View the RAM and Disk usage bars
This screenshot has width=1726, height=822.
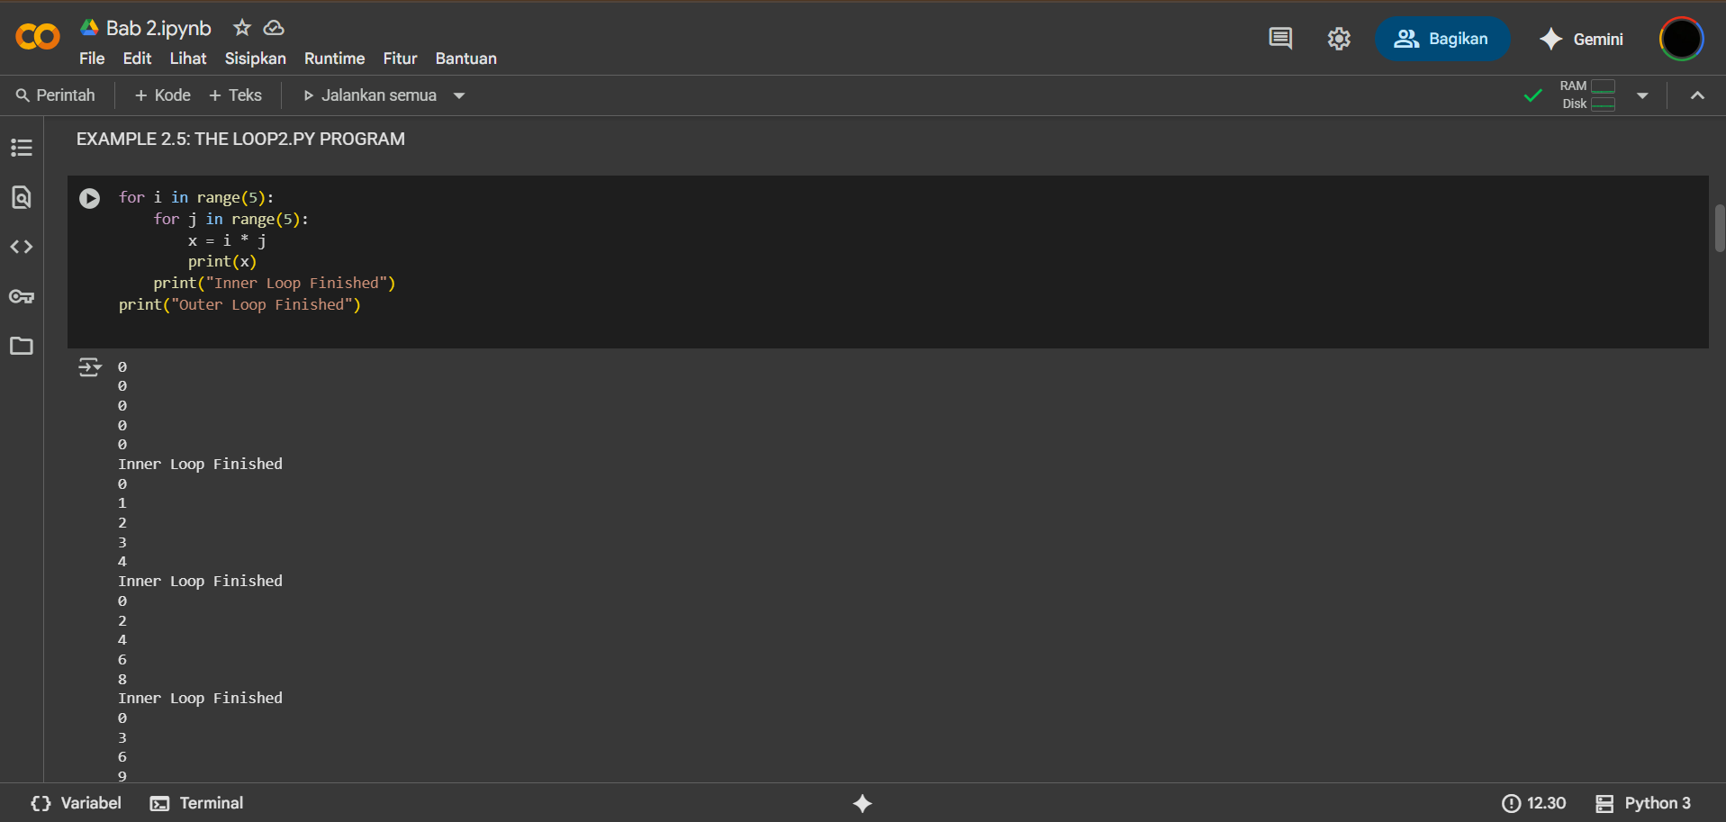pyautogui.click(x=1588, y=95)
